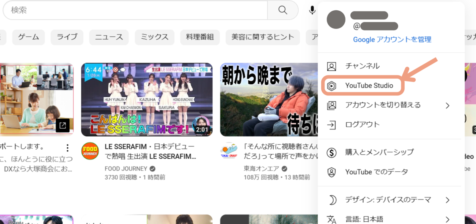Click the LE SSERAFIM・日本デビュー video title
This screenshot has width=476, height=224.
coord(150,152)
